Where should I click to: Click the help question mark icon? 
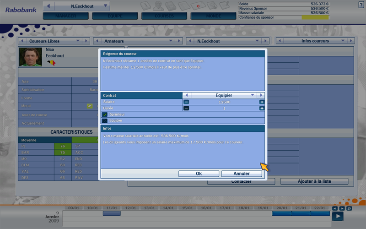tap(361, 5)
